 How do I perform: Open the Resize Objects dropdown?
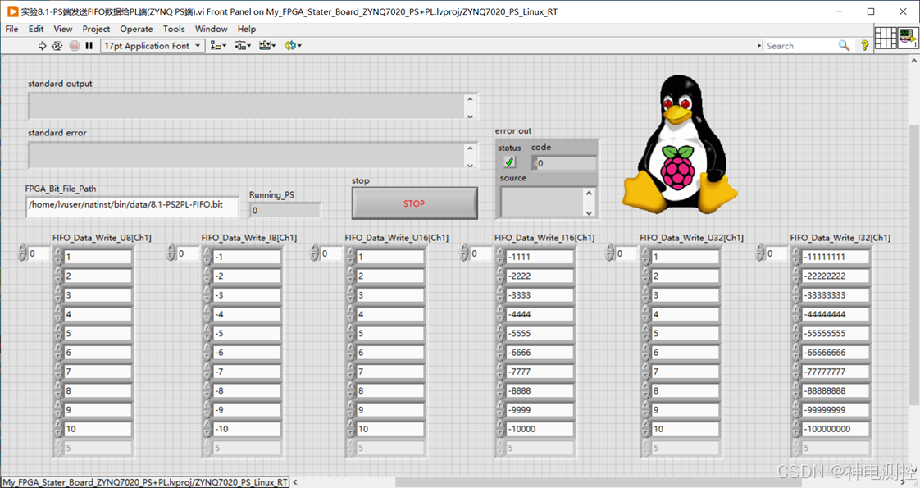pos(267,46)
